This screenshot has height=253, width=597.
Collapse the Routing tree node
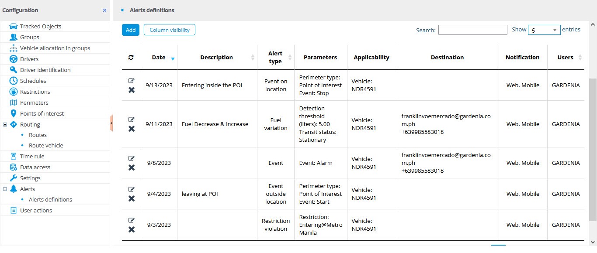(x=5, y=124)
